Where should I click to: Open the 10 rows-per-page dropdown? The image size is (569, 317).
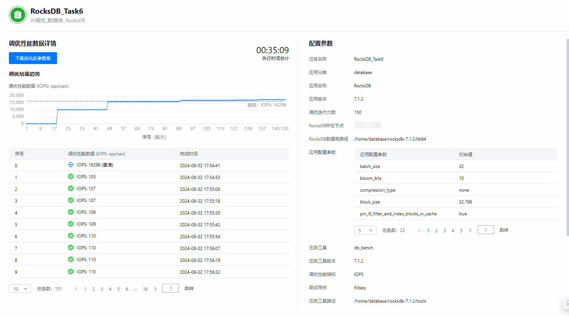(20, 289)
